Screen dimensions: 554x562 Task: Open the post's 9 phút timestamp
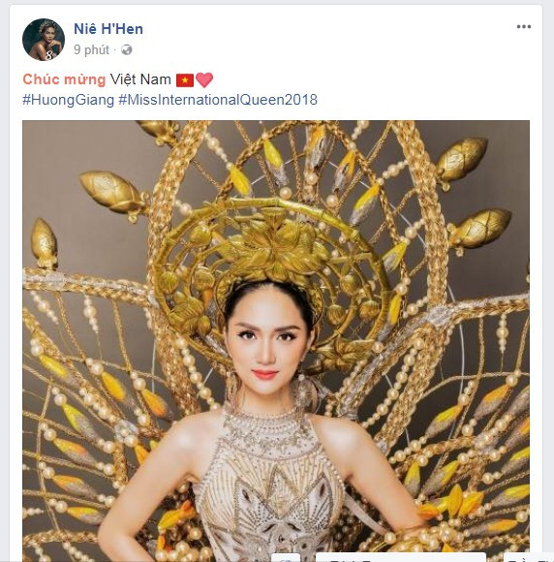(x=91, y=49)
